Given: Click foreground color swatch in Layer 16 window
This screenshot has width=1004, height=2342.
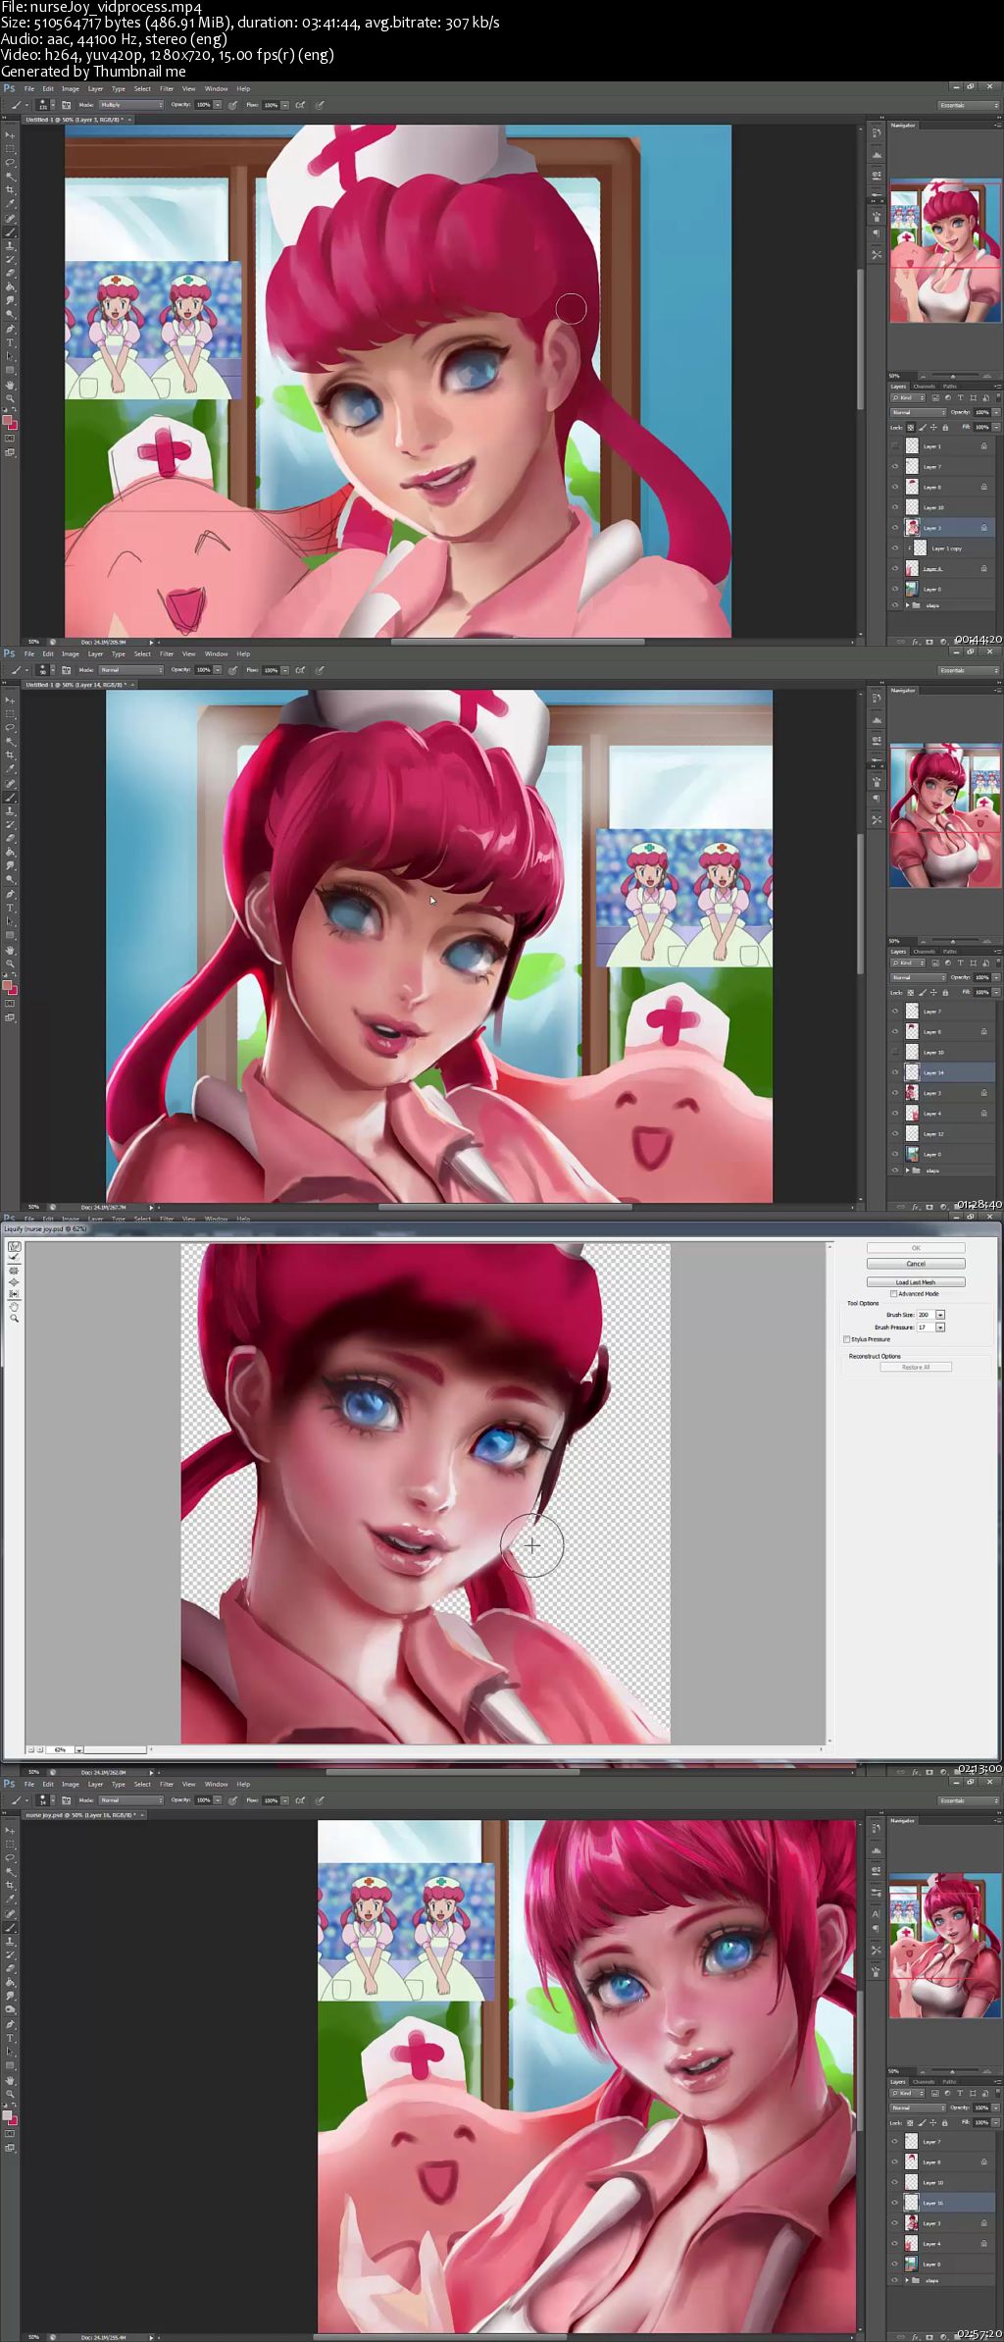Looking at the screenshot, I should (8, 2114).
